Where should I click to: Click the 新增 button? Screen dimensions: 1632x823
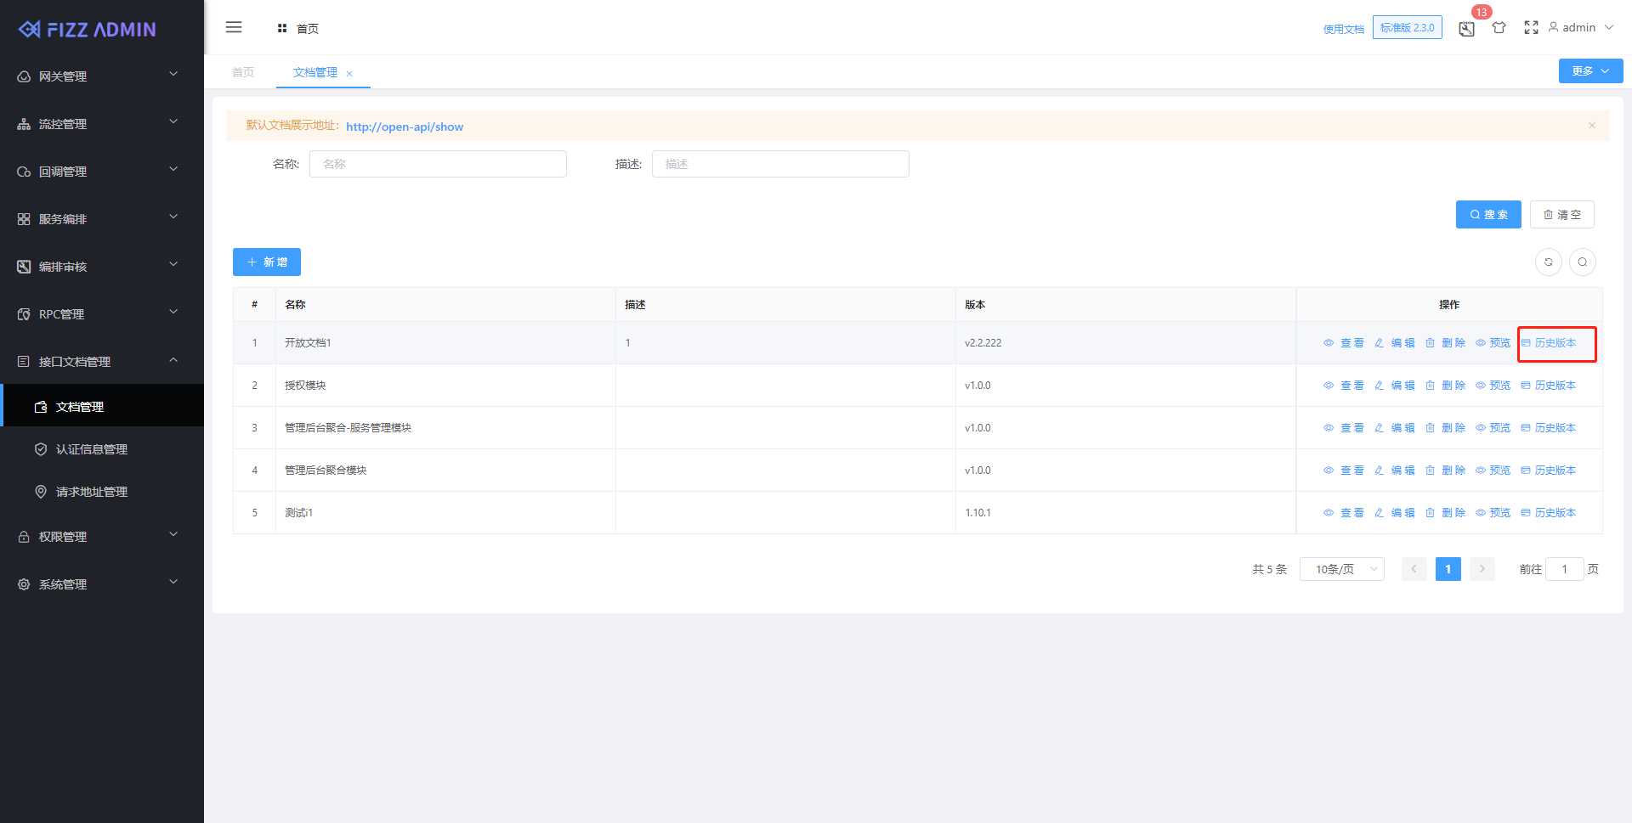tap(267, 262)
